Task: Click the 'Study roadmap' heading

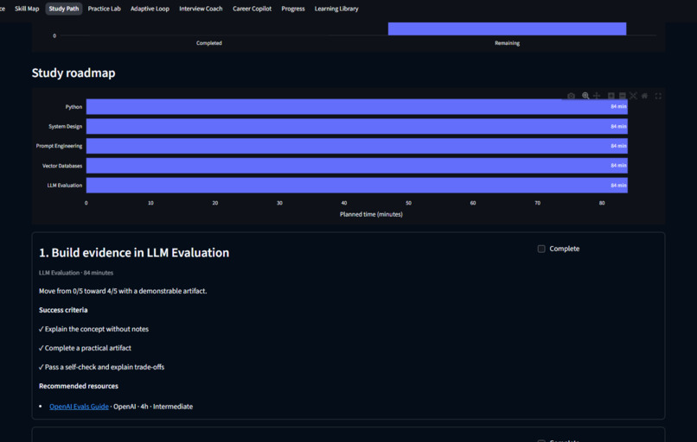Action: pos(74,73)
